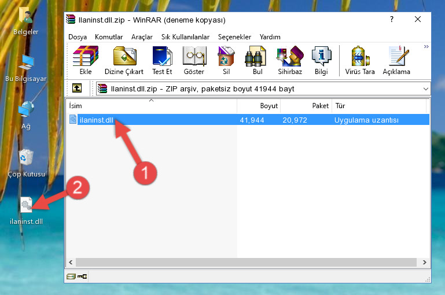The width and height of the screenshot is (445, 295).
Task: Go up one folder level
Action: click(76, 88)
